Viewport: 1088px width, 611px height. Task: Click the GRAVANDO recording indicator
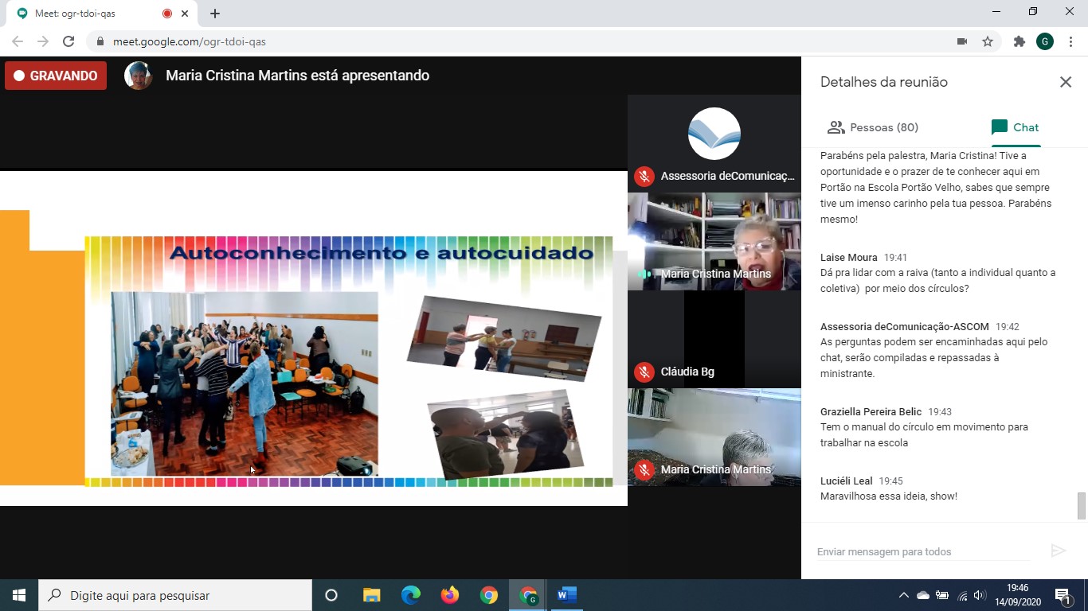(x=56, y=76)
